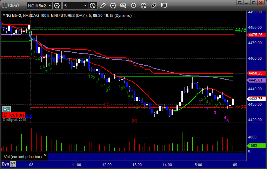Click the Dyn scaling label
This screenshot has height=169, width=267.
click(5, 164)
